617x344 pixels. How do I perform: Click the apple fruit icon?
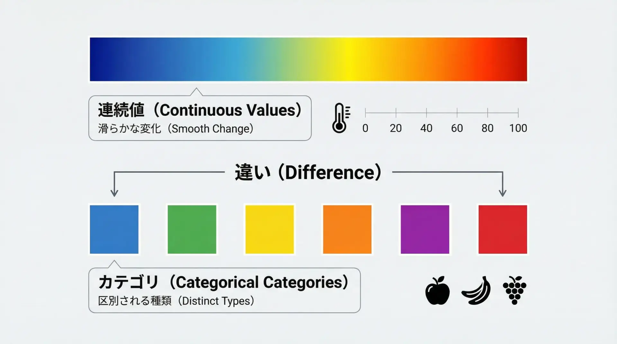click(437, 290)
